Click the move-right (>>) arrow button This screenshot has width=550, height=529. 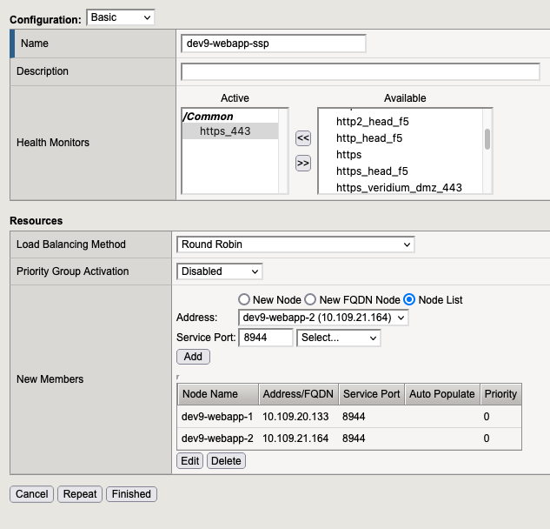tap(303, 163)
